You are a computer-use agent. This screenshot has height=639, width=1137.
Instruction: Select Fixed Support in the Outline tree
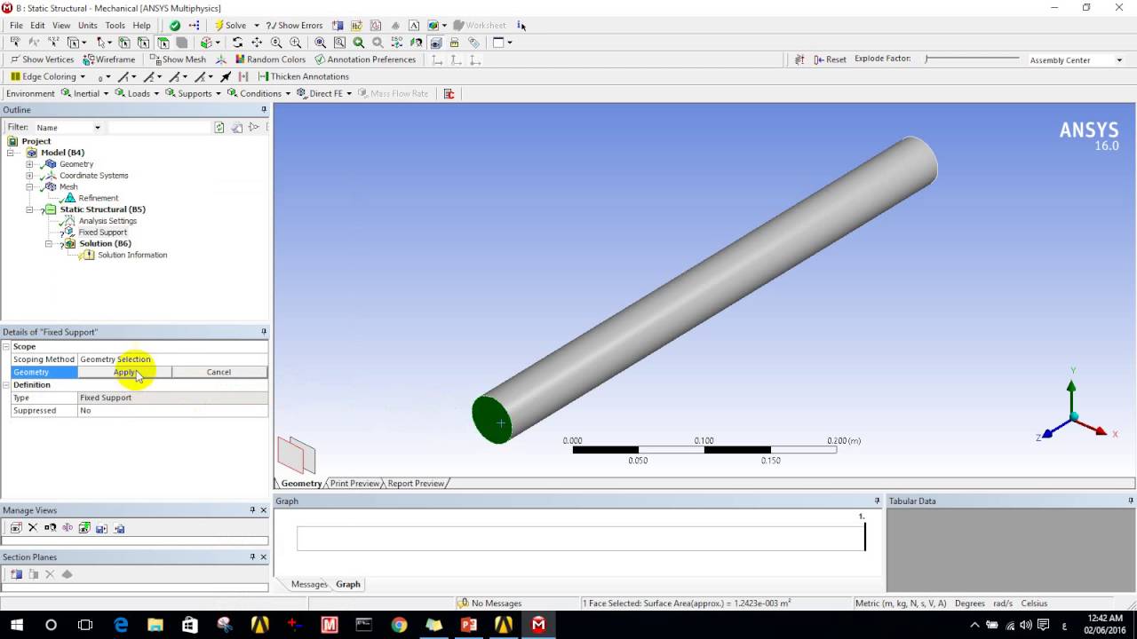[102, 233]
